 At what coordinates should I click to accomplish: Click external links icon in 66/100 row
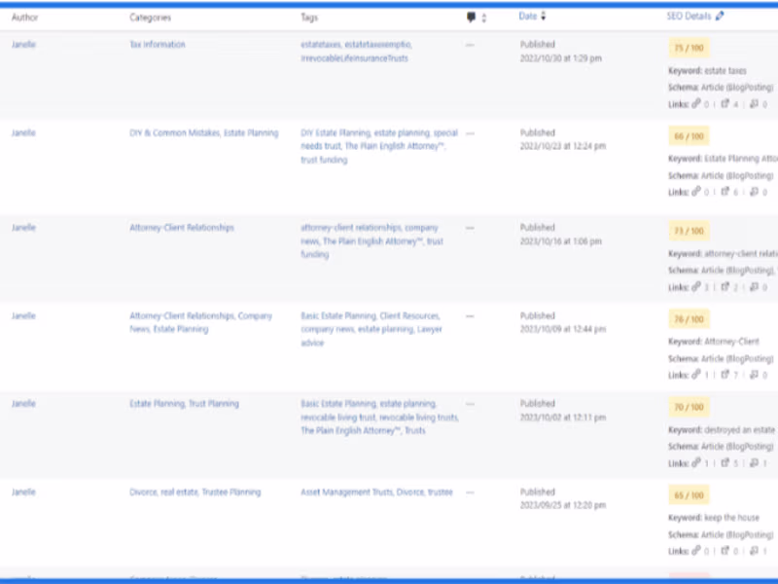tap(725, 192)
